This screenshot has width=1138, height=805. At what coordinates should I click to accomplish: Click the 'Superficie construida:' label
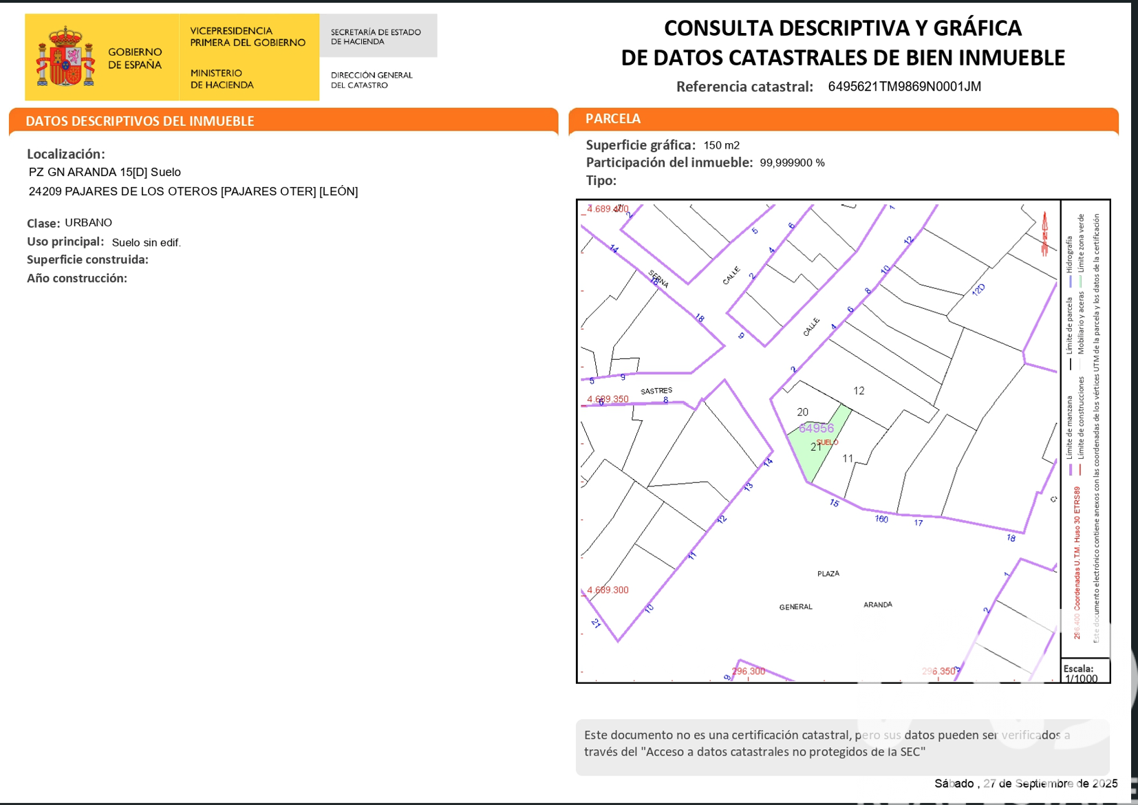tap(87, 259)
